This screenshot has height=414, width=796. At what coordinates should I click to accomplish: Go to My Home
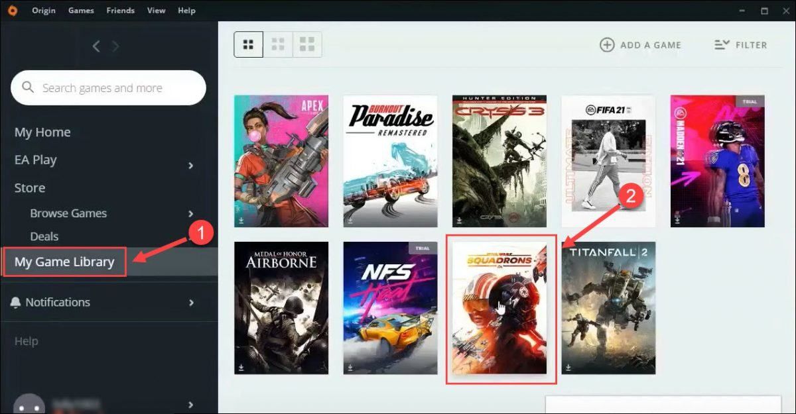[42, 132]
